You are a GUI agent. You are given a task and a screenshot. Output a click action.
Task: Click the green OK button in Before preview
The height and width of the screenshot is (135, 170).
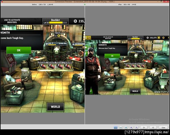tap(19, 50)
